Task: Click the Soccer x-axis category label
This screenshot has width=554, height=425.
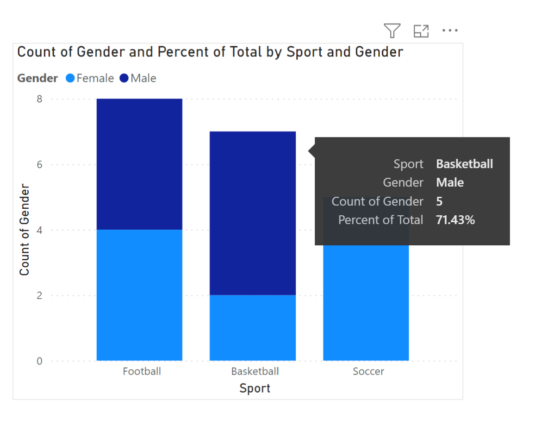Action: (368, 371)
